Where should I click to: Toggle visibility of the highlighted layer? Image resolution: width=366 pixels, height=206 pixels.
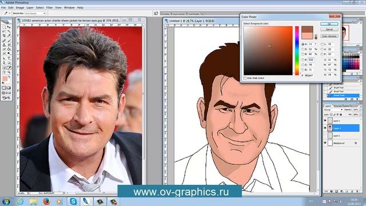click(x=325, y=128)
